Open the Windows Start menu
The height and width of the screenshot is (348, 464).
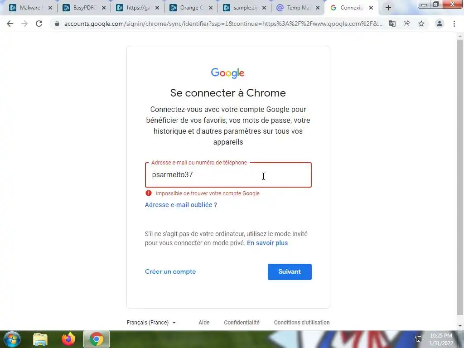(x=12, y=339)
